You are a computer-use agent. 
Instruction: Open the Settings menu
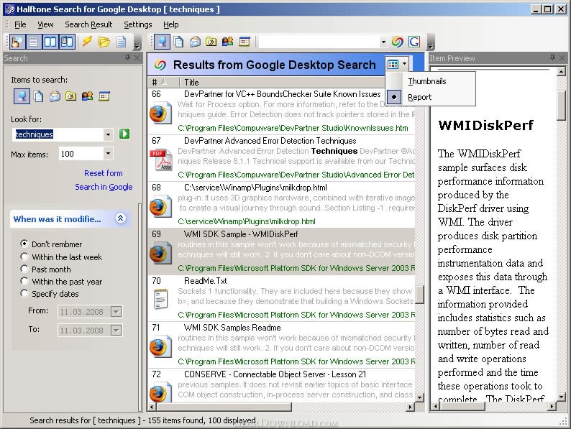(137, 24)
